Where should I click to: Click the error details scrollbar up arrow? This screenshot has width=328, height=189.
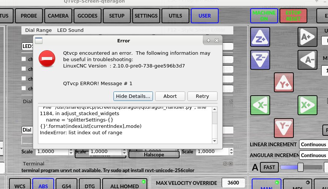pyautogui.click(x=215, y=109)
